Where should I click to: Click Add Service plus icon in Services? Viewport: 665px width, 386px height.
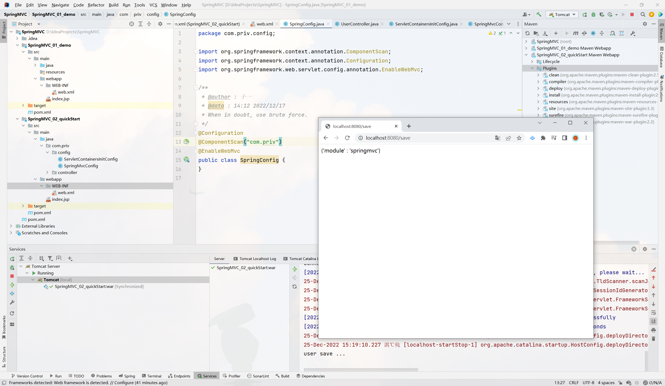coord(70,258)
